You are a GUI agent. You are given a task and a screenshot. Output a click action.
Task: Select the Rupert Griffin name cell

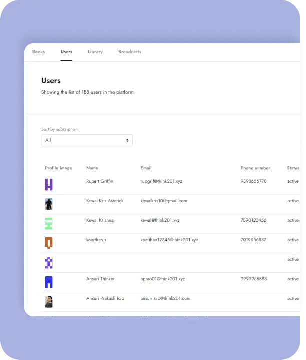pos(100,181)
